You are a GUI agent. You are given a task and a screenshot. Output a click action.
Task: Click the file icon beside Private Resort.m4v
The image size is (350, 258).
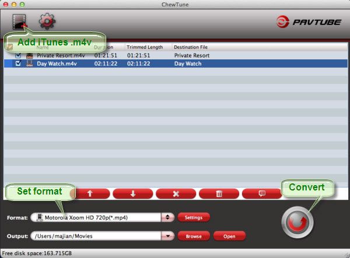[x=30, y=55]
